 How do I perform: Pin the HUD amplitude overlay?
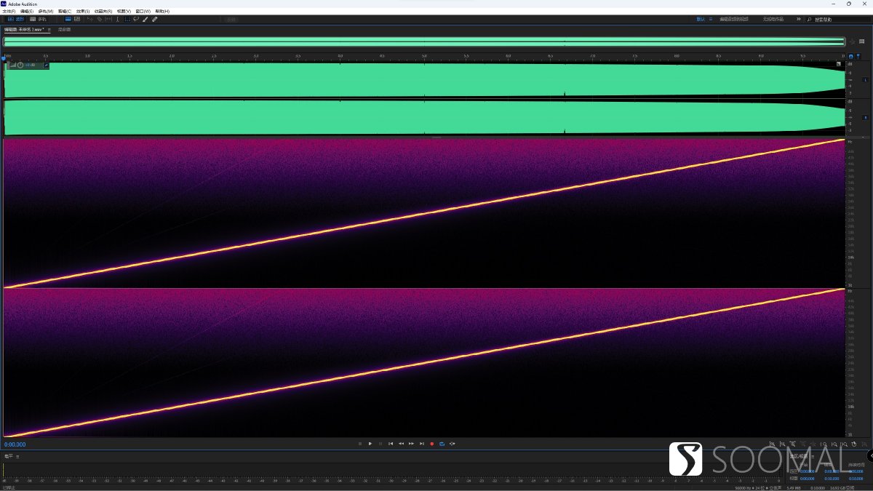(x=46, y=65)
